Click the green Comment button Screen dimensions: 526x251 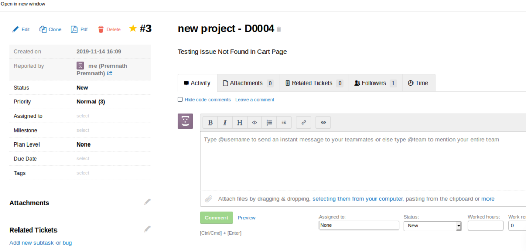click(216, 218)
